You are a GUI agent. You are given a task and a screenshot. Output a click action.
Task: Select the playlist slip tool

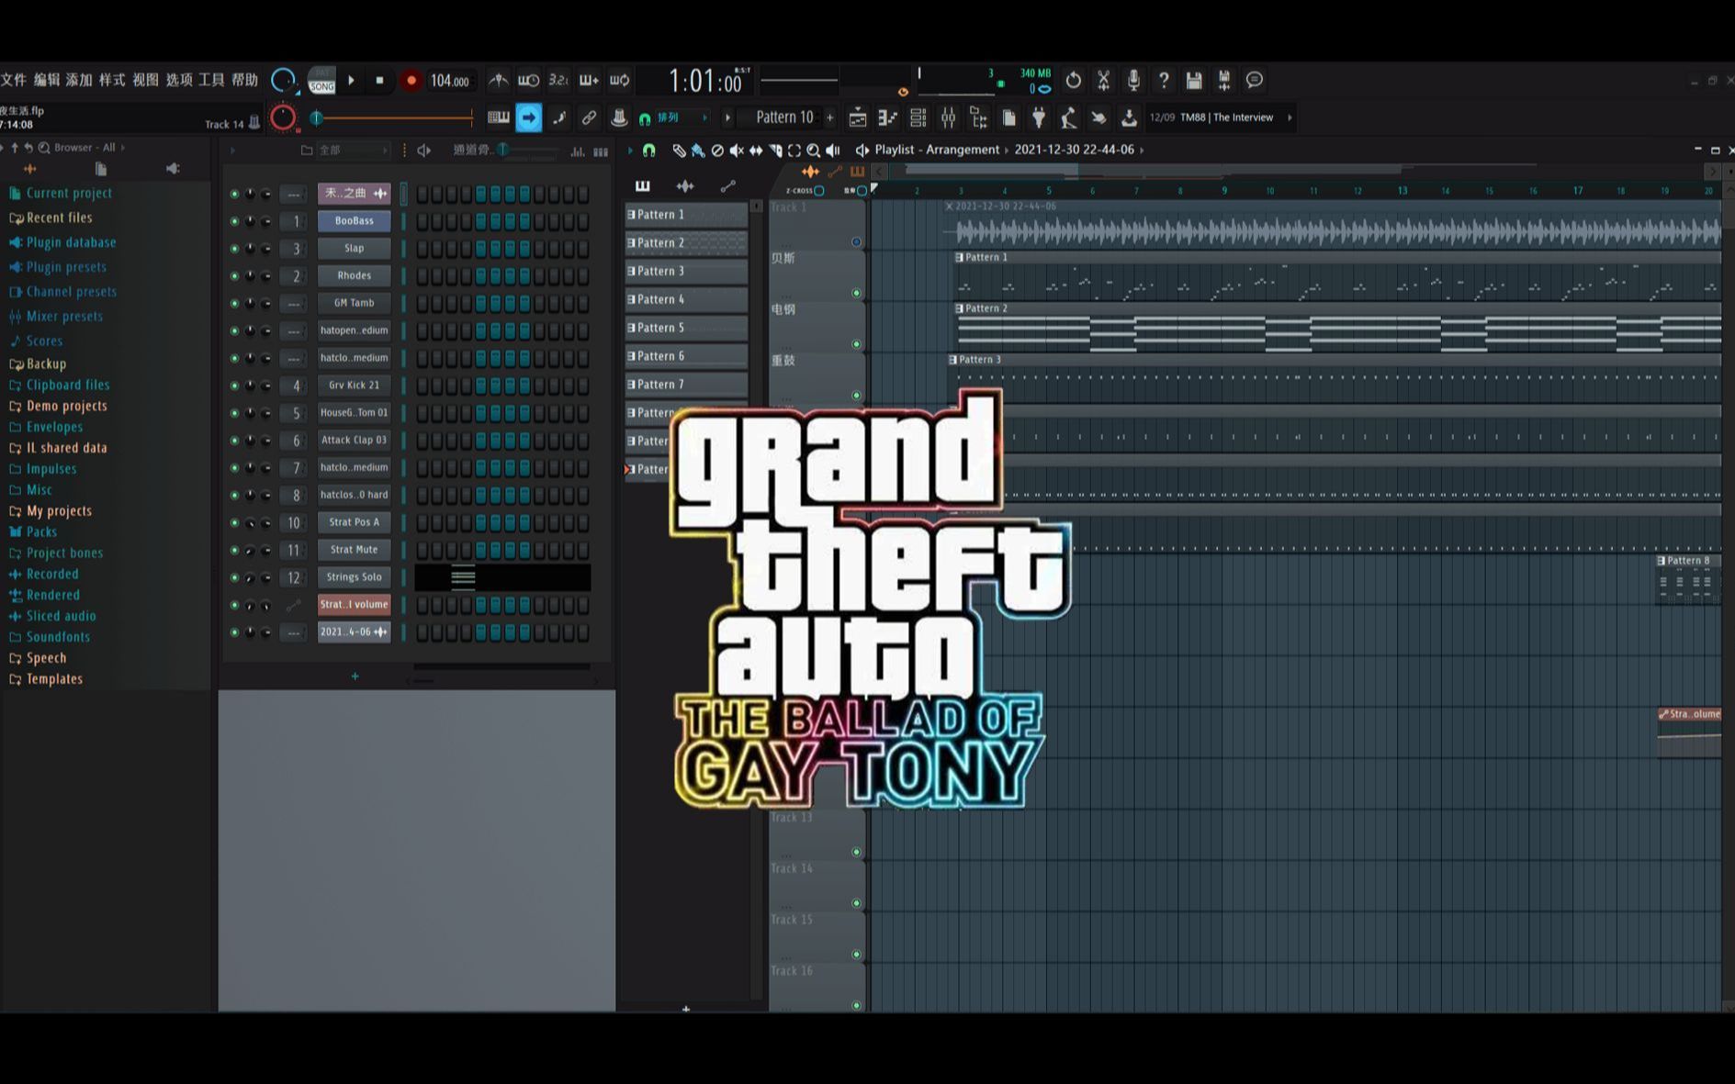pyautogui.click(x=756, y=151)
